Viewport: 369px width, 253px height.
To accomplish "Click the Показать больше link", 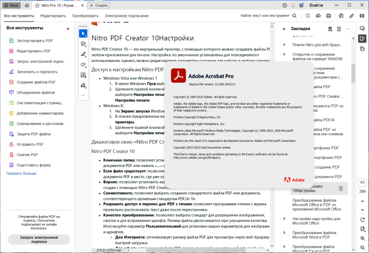I will point(22,173).
